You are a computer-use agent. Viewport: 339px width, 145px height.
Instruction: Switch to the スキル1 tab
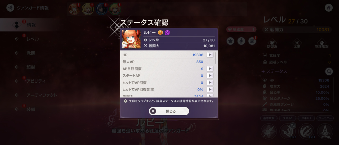point(287,118)
